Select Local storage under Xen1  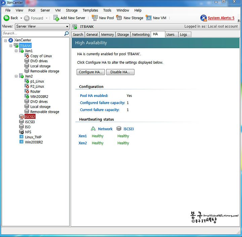[40, 66]
